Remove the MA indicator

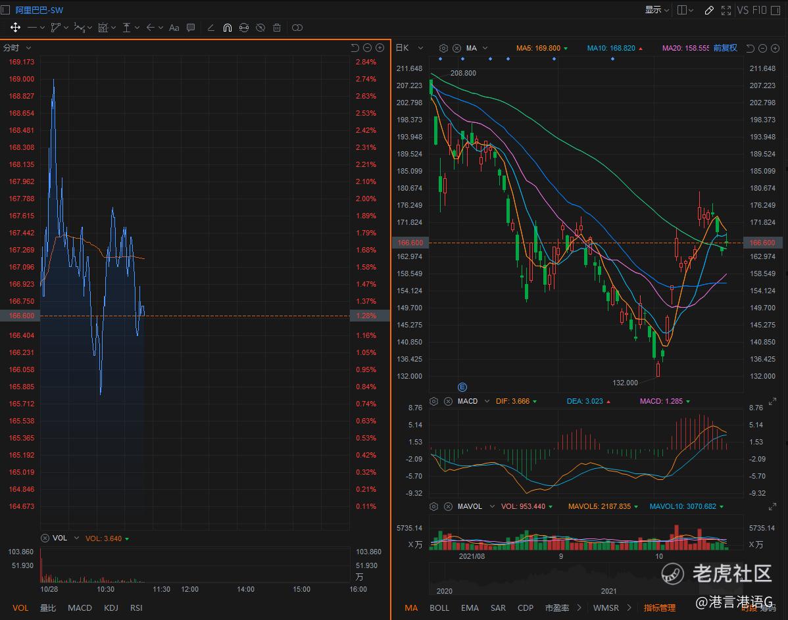456,48
